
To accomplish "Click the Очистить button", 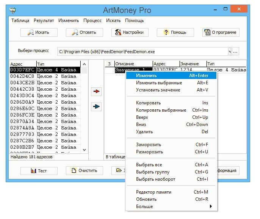I will [85, 170].
